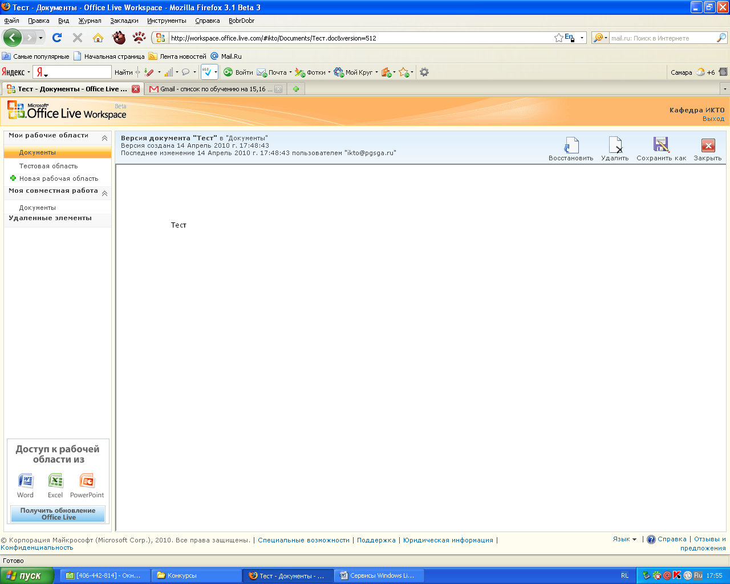
Task: Click Word icon in workspace access panel
Action: pos(26,481)
